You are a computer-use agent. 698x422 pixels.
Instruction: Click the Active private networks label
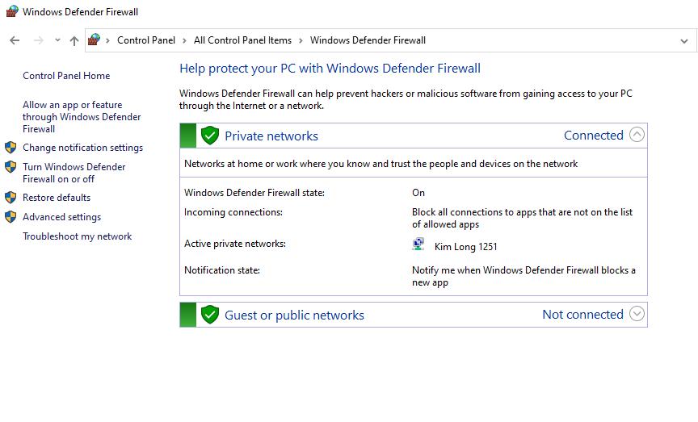click(x=235, y=244)
